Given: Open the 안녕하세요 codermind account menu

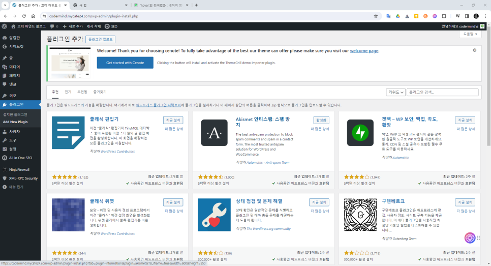Looking at the screenshot, I should [x=463, y=26].
